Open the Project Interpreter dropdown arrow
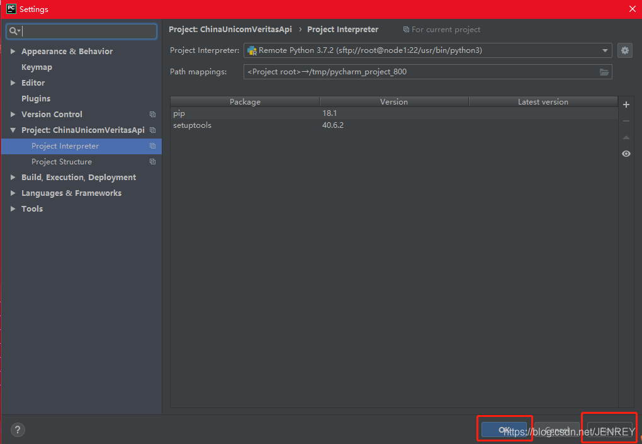 [605, 50]
